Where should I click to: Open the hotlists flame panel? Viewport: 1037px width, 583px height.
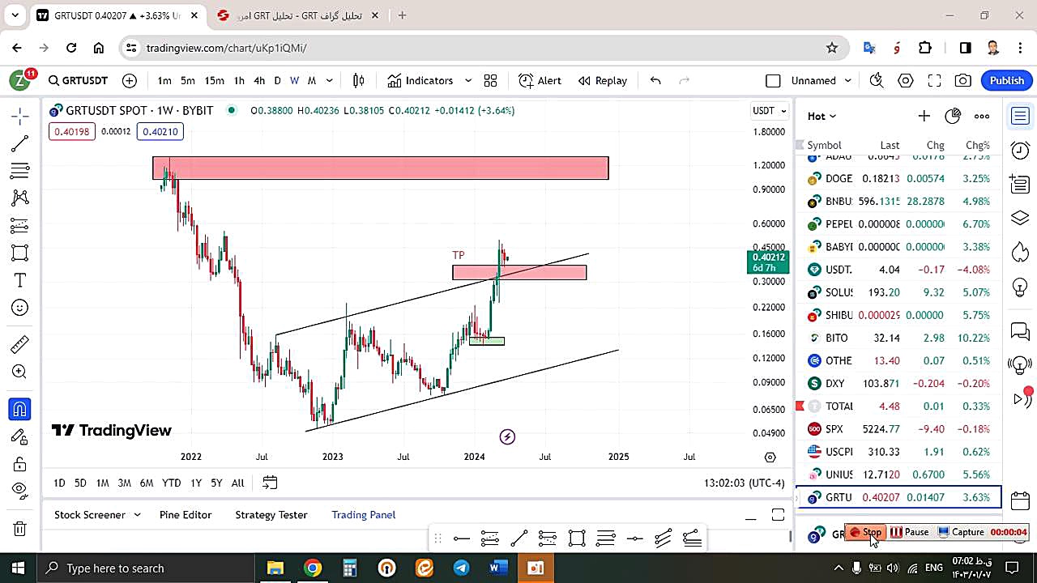click(1020, 253)
